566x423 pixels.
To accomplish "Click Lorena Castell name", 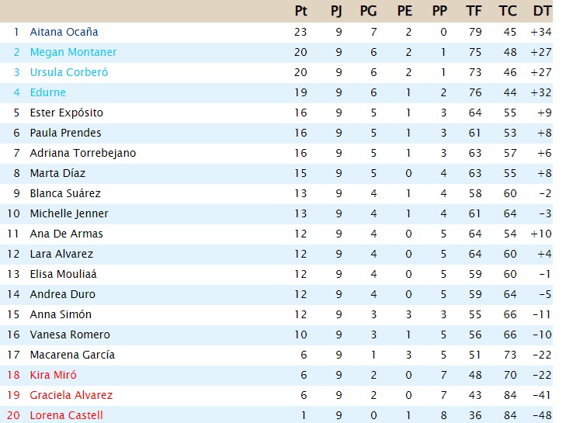I will [66, 415].
